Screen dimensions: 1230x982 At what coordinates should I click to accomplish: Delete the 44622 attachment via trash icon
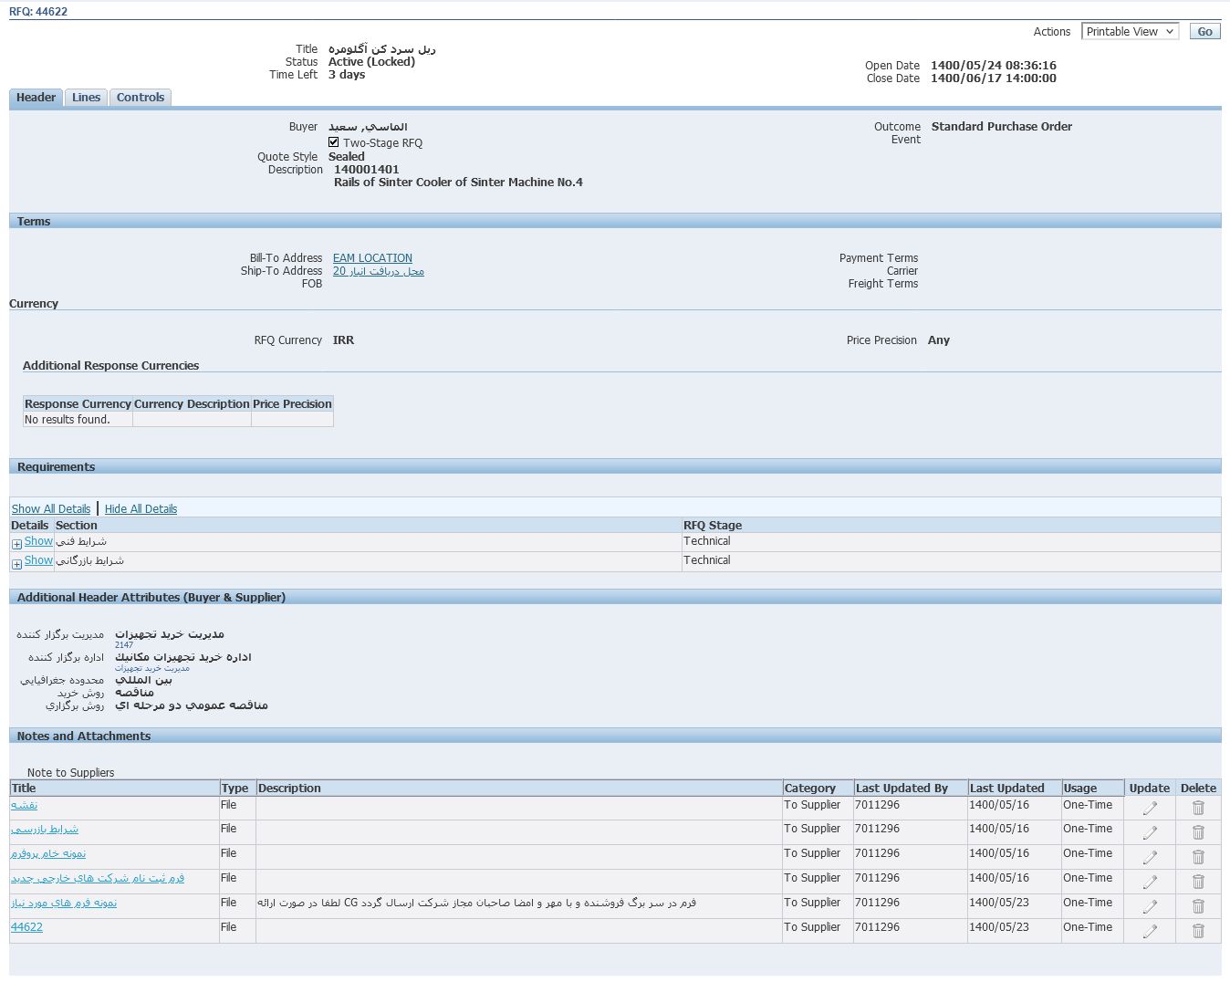[x=1198, y=931]
